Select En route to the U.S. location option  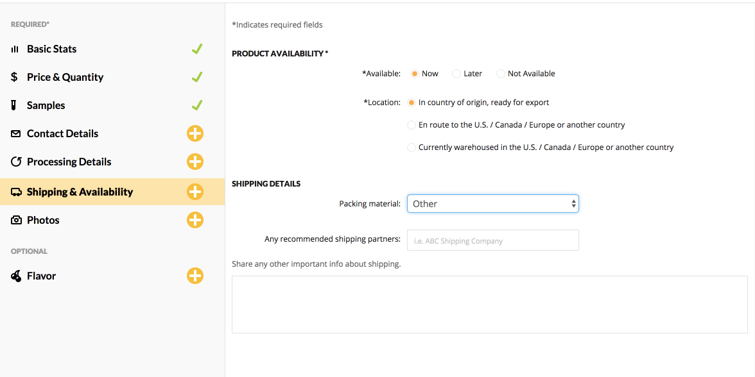412,125
